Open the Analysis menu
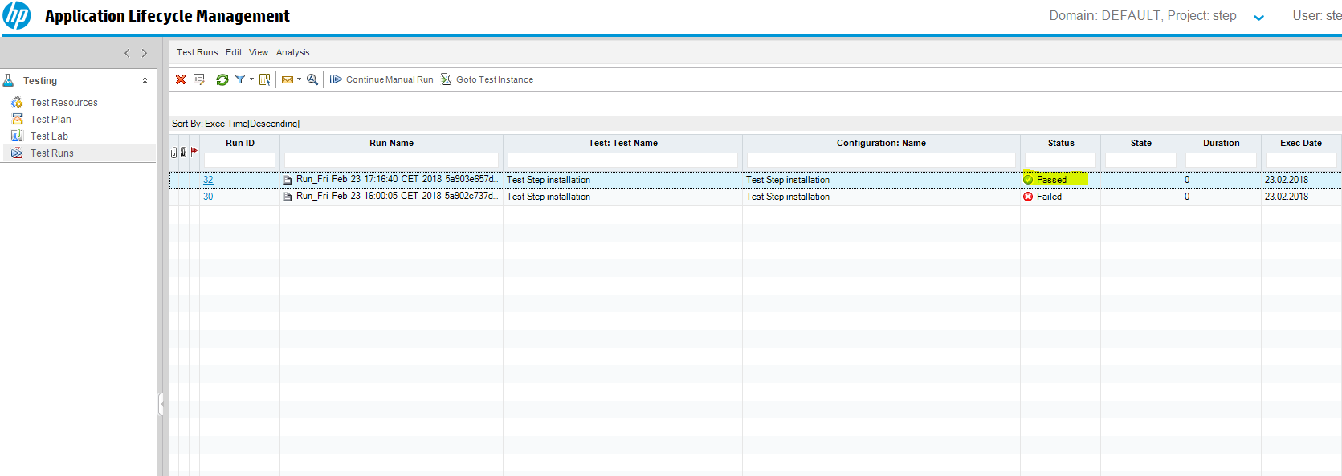The image size is (1342, 476). coord(292,52)
